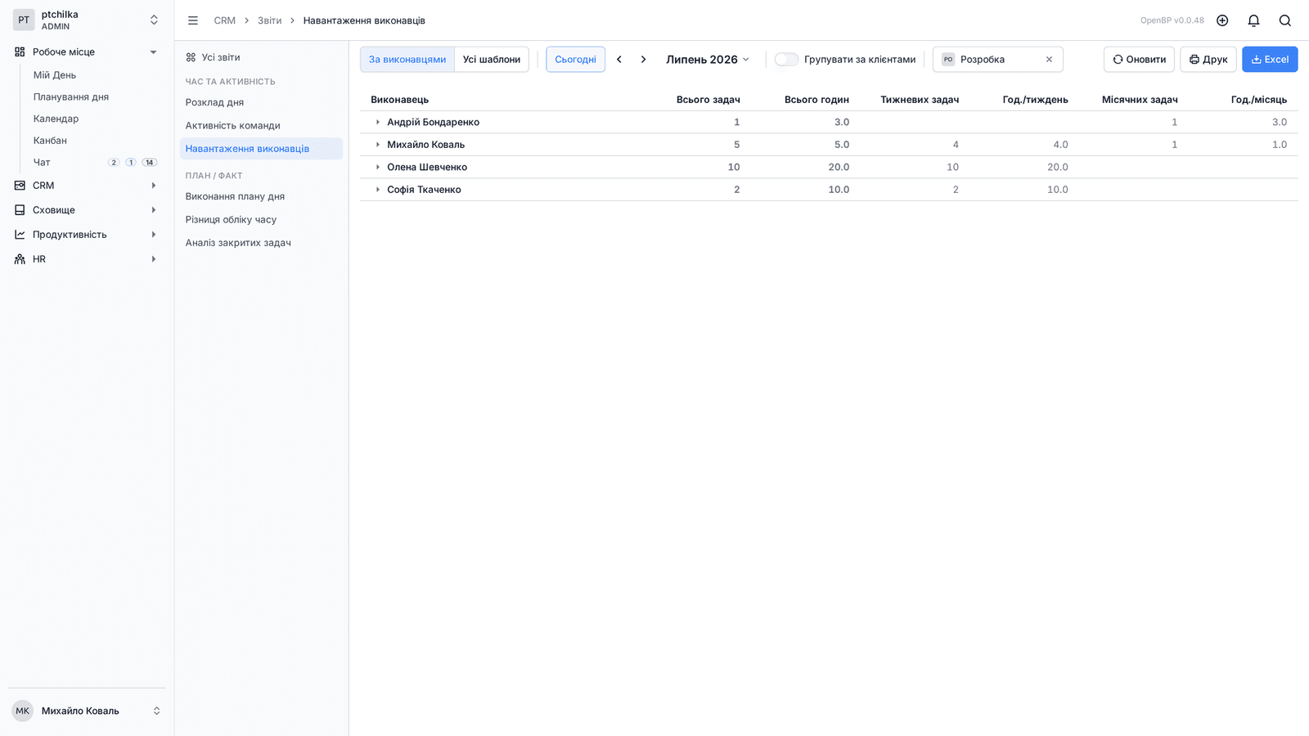The height and width of the screenshot is (736, 1309).
Task: Open the notifications bell
Action: click(1253, 20)
